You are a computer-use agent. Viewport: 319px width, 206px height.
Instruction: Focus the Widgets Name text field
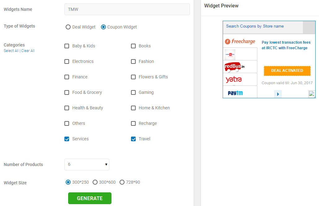(x=127, y=9)
